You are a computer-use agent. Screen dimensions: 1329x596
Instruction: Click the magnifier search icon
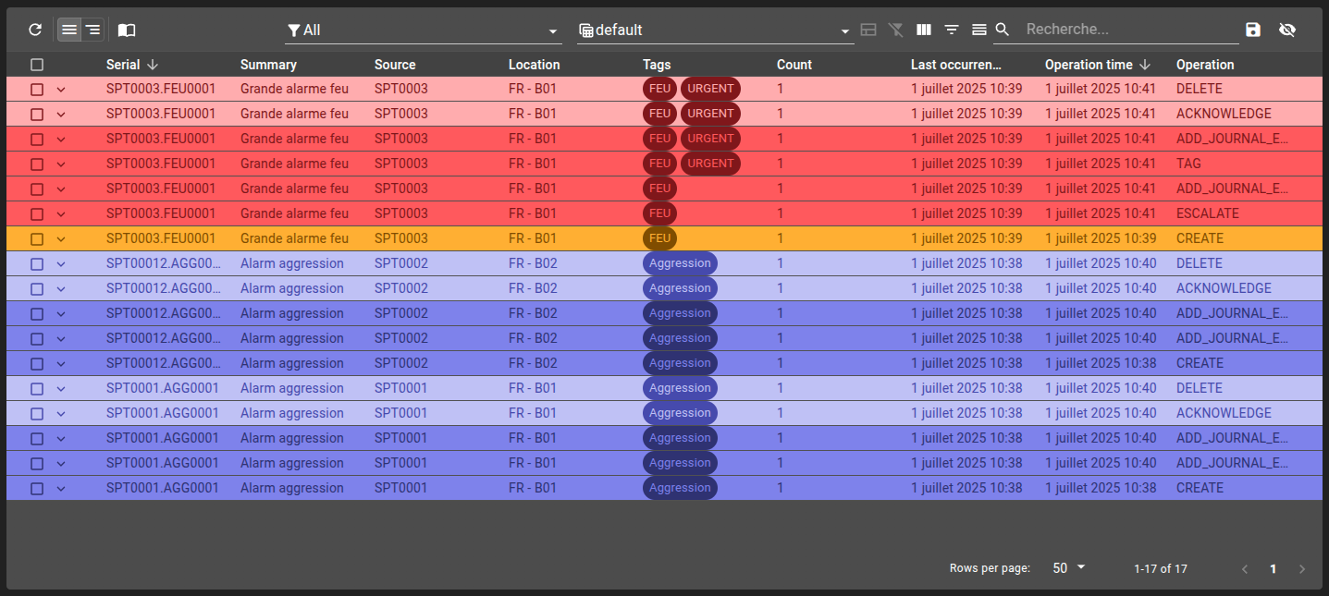coord(1002,30)
